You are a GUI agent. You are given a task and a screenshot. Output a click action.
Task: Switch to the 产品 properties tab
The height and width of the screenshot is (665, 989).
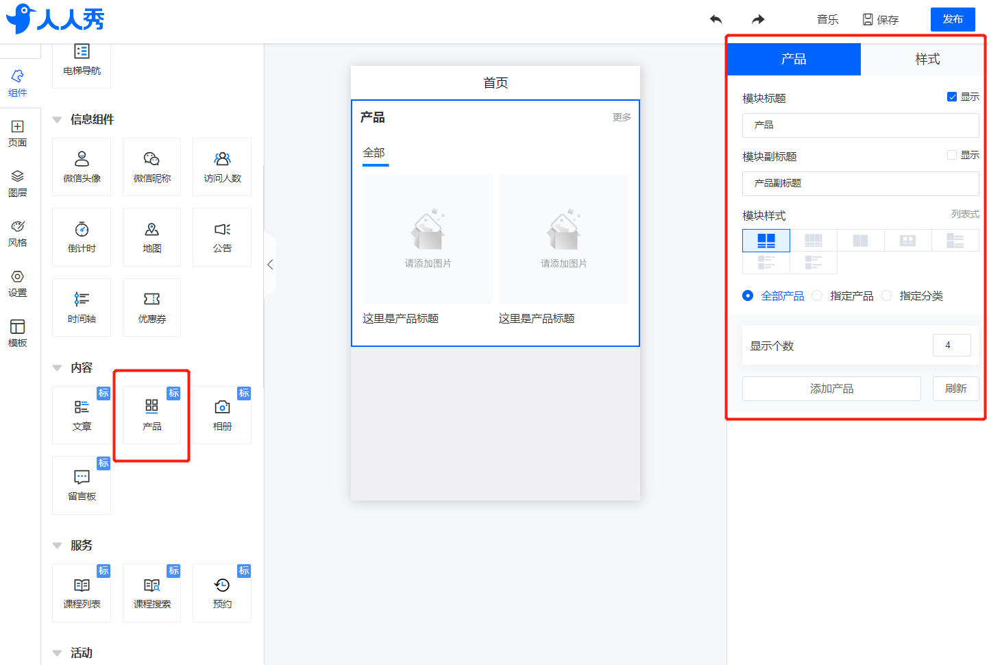(794, 59)
